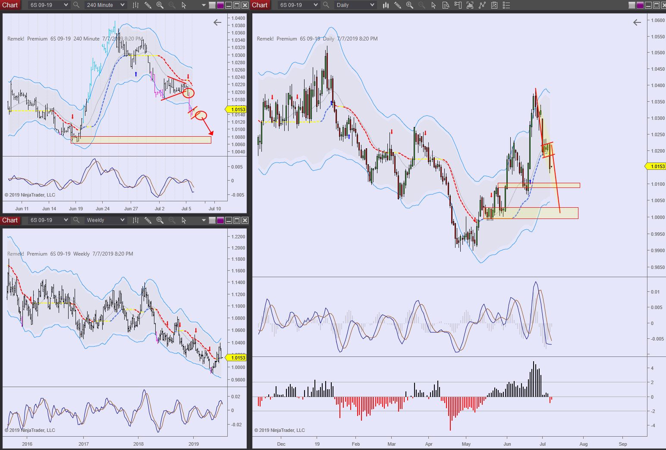Viewport: 666px width, 450px height.
Task: Select cursor pointer in Weekly chart toolbar
Action: (x=184, y=220)
